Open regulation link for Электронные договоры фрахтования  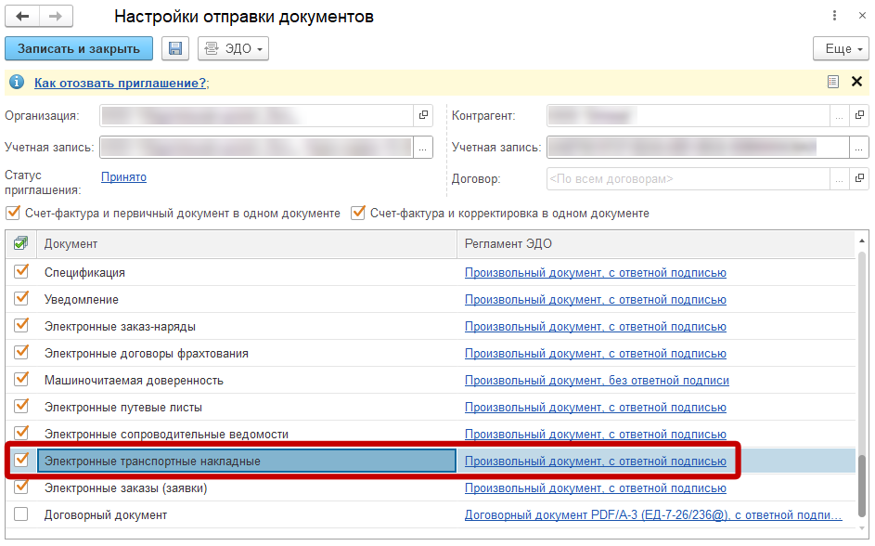pyautogui.click(x=596, y=354)
